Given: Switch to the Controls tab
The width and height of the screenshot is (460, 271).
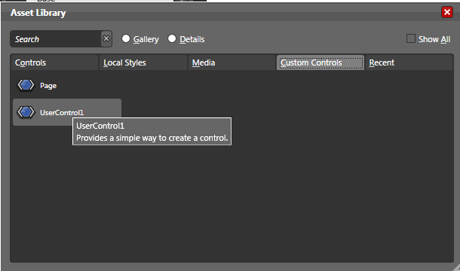Looking at the screenshot, I should pyautogui.click(x=54, y=62).
